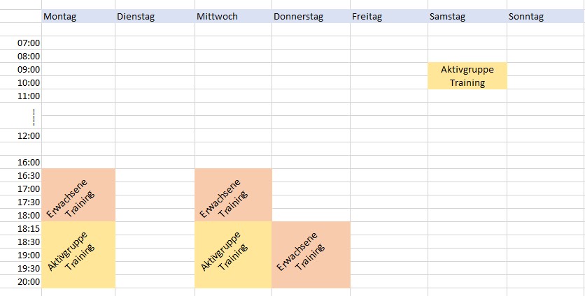Click the 20:00 time row label
The width and height of the screenshot is (585, 296).
click(x=29, y=281)
